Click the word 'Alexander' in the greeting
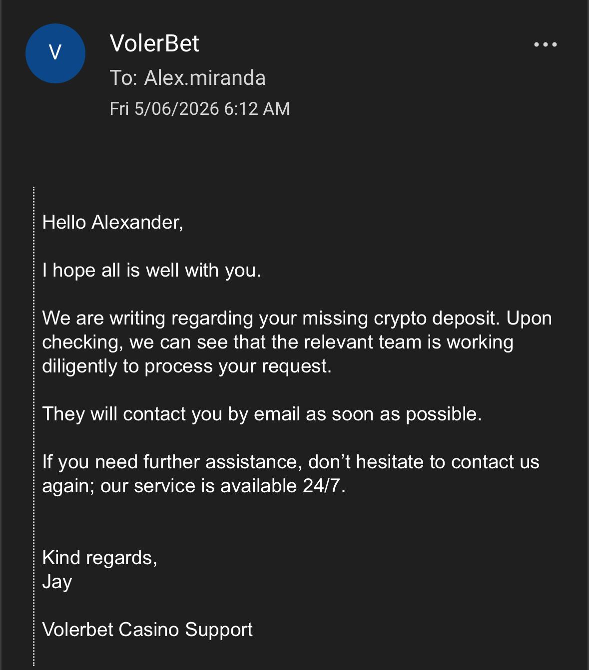 pyautogui.click(x=136, y=222)
